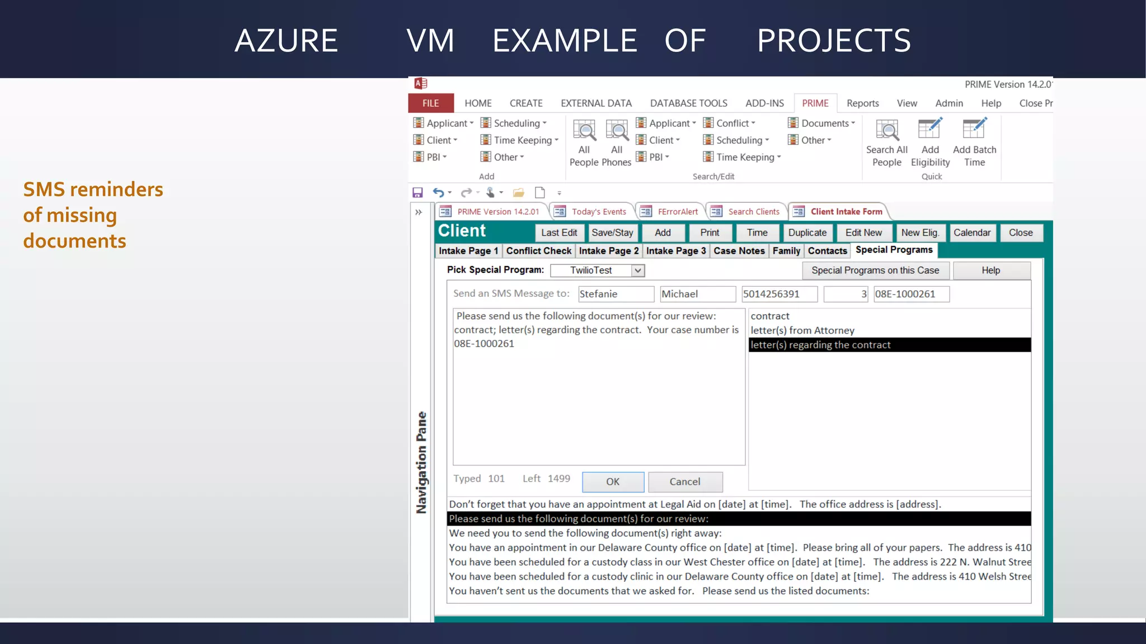Open the Admin ribbon tab
This screenshot has width=1146, height=644.
949,103
